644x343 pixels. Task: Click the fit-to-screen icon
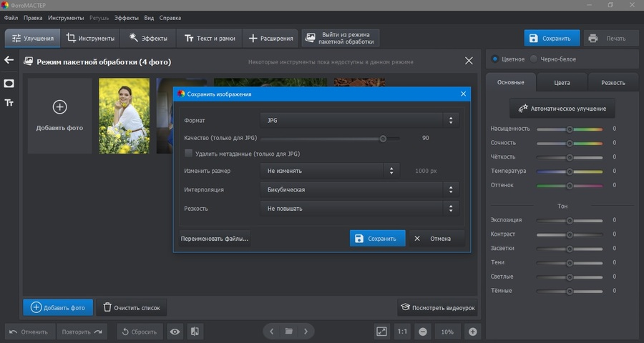pos(381,332)
